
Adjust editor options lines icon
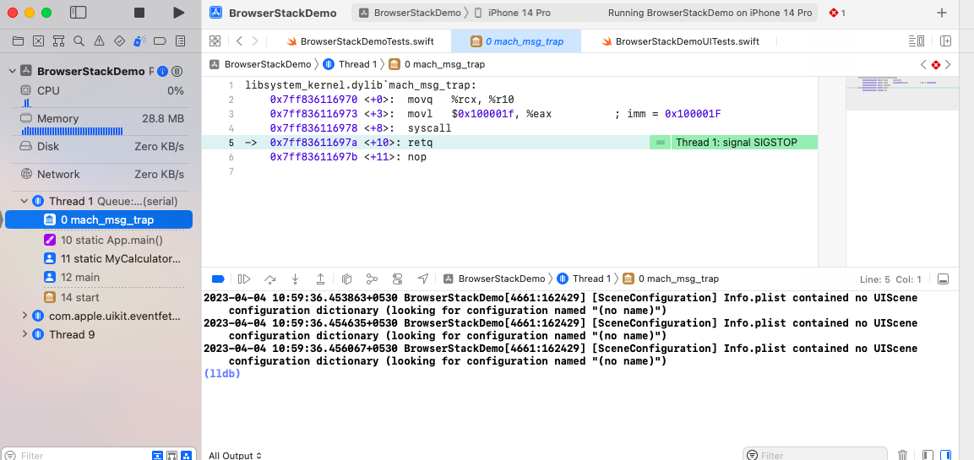[917, 41]
